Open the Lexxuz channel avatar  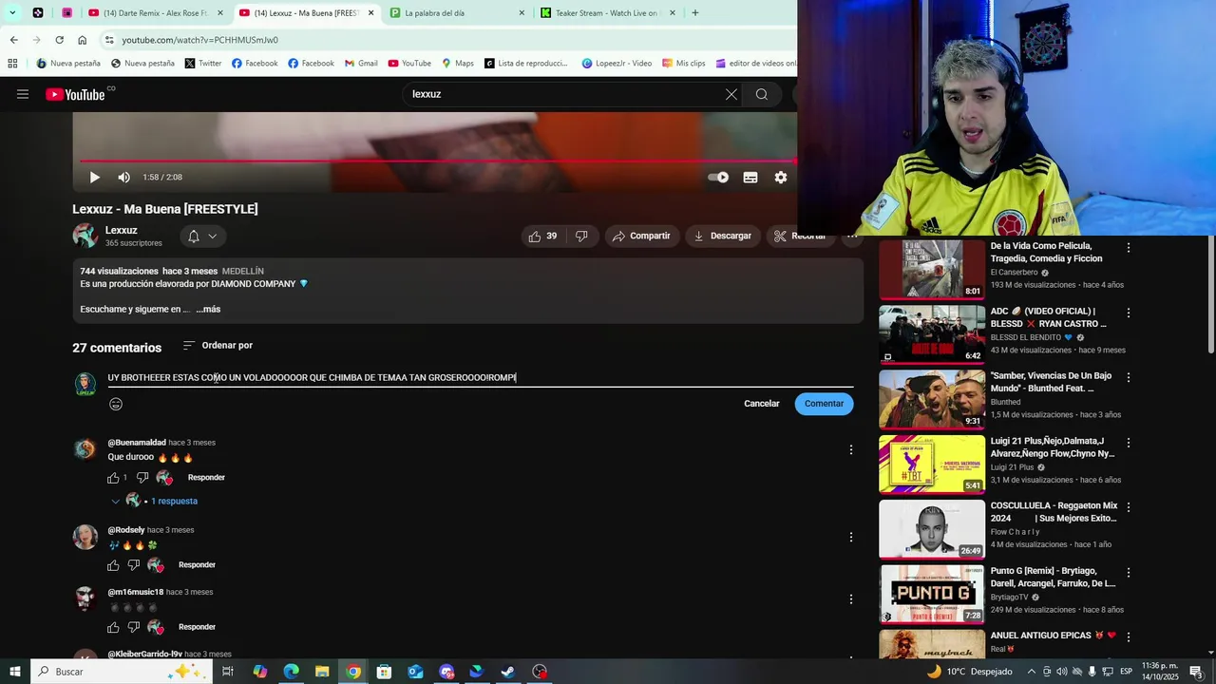pyautogui.click(x=85, y=236)
